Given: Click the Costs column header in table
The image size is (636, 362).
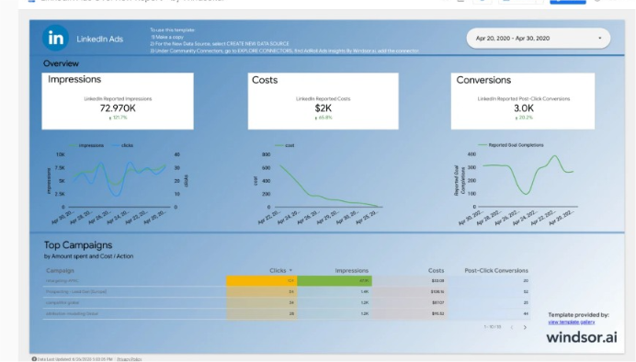Looking at the screenshot, I should tap(436, 270).
